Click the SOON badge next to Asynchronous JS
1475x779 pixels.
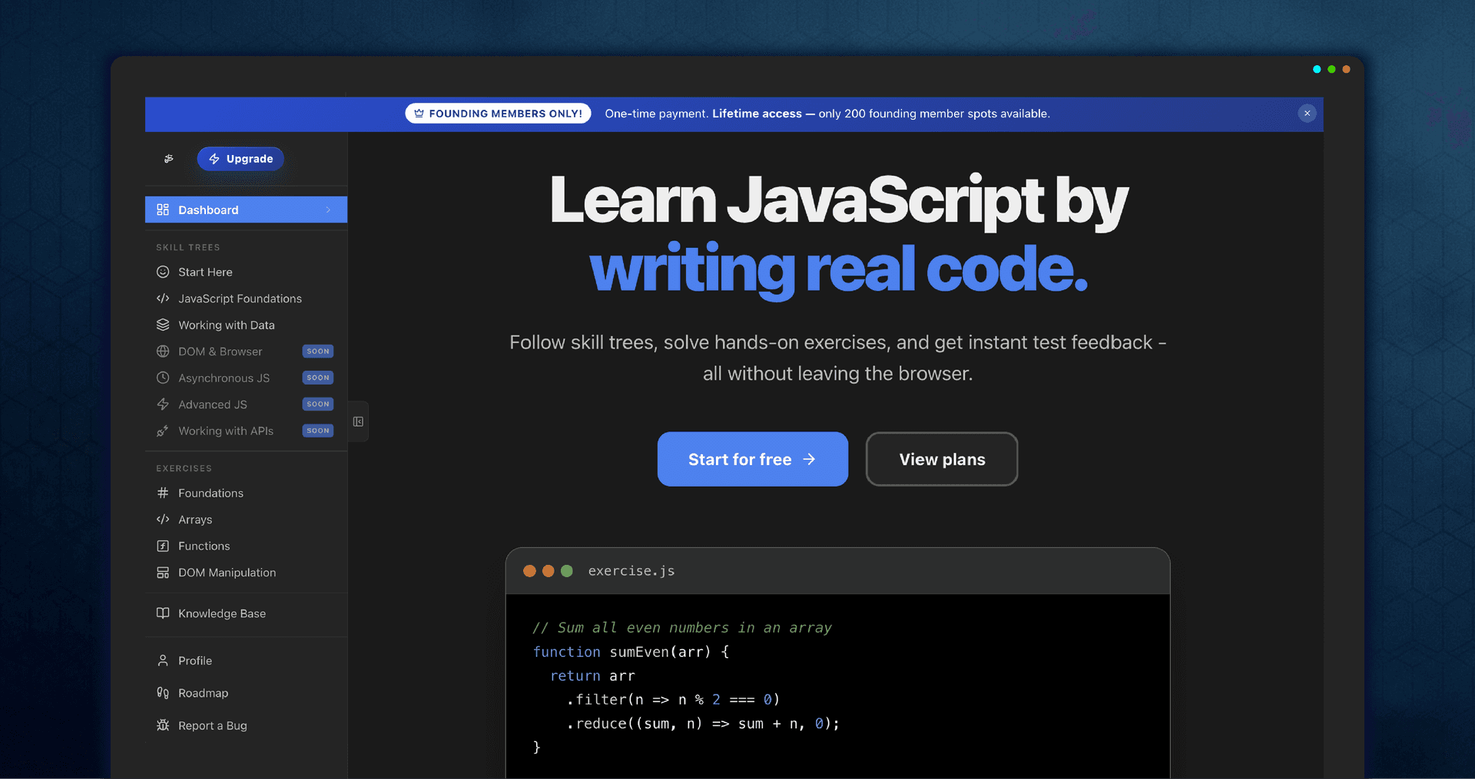coord(318,378)
